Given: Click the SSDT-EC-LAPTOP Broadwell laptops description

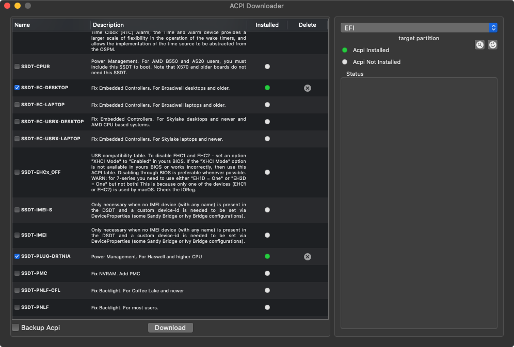Looking at the screenshot, I should click(158, 105).
